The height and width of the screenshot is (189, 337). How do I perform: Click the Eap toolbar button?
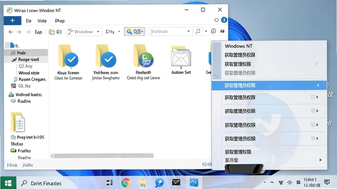click(38, 32)
